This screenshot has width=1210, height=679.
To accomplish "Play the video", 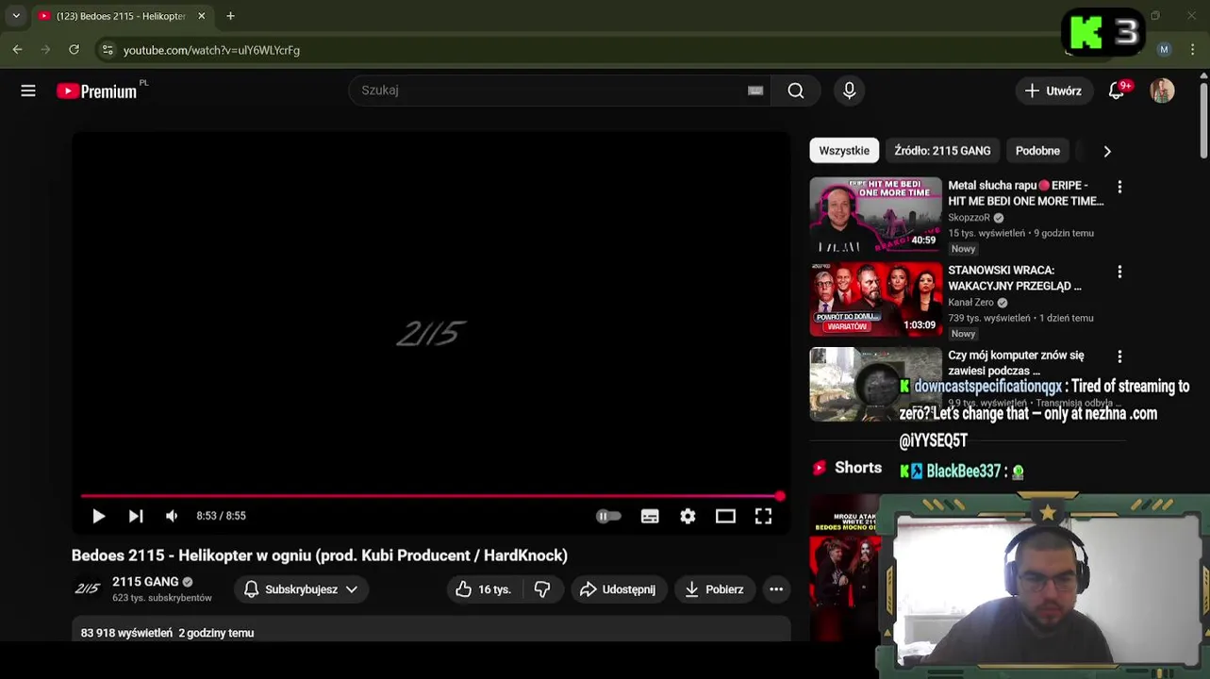I will pos(98,516).
